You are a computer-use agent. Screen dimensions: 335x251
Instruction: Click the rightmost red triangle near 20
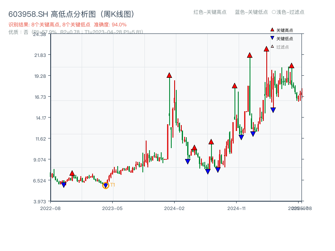[291, 66]
